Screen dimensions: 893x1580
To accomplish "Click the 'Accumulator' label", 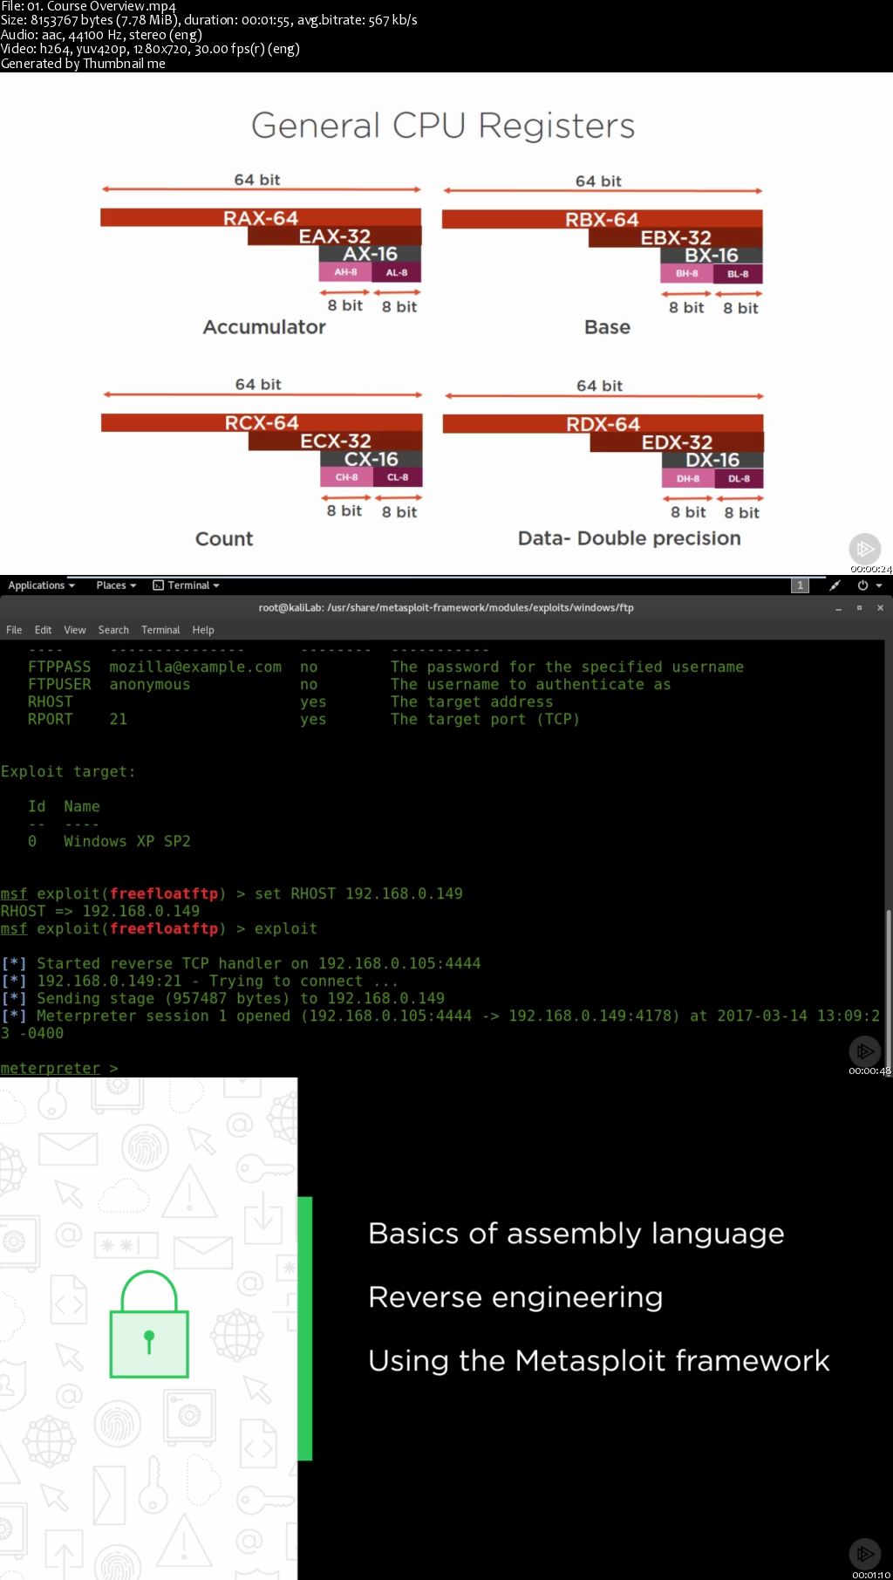I will click(x=264, y=327).
